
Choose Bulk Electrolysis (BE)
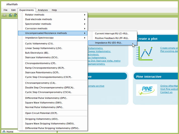coord(53,53)
